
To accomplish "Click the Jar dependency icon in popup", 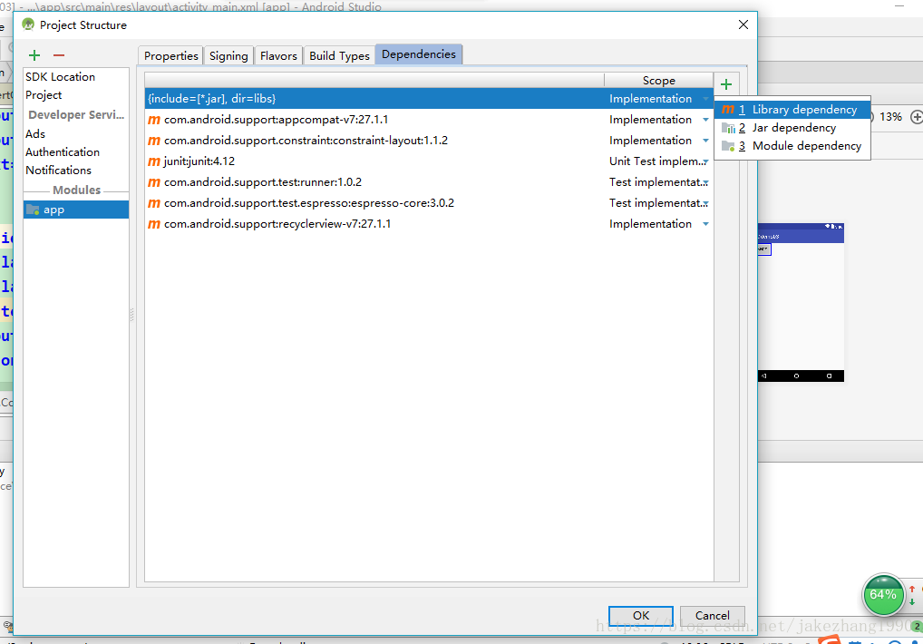I will click(x=728, y=128).
